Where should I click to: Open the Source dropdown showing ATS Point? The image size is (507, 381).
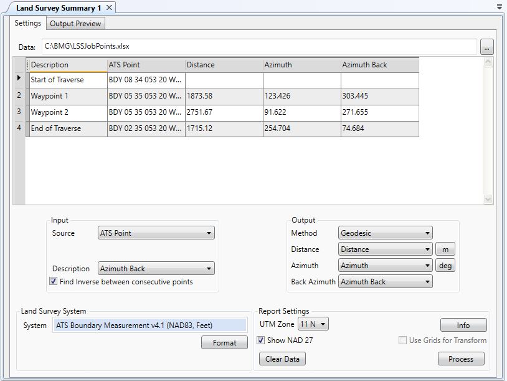(x=156, y=233)
